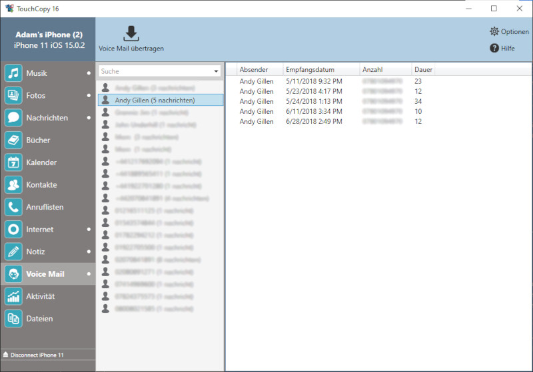Click the eject icon beside Disconnect iPhone 11
Screen dimensions: 533x372
5,355
